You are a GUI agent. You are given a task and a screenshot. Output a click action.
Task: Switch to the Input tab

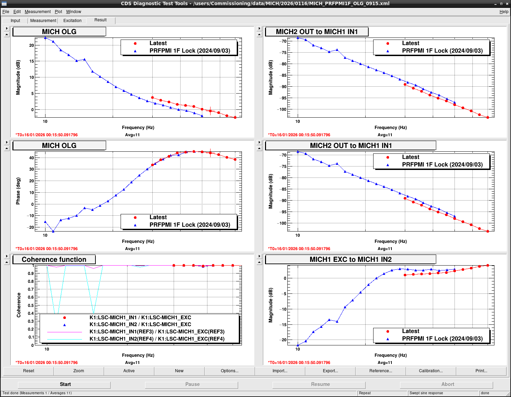16,21
